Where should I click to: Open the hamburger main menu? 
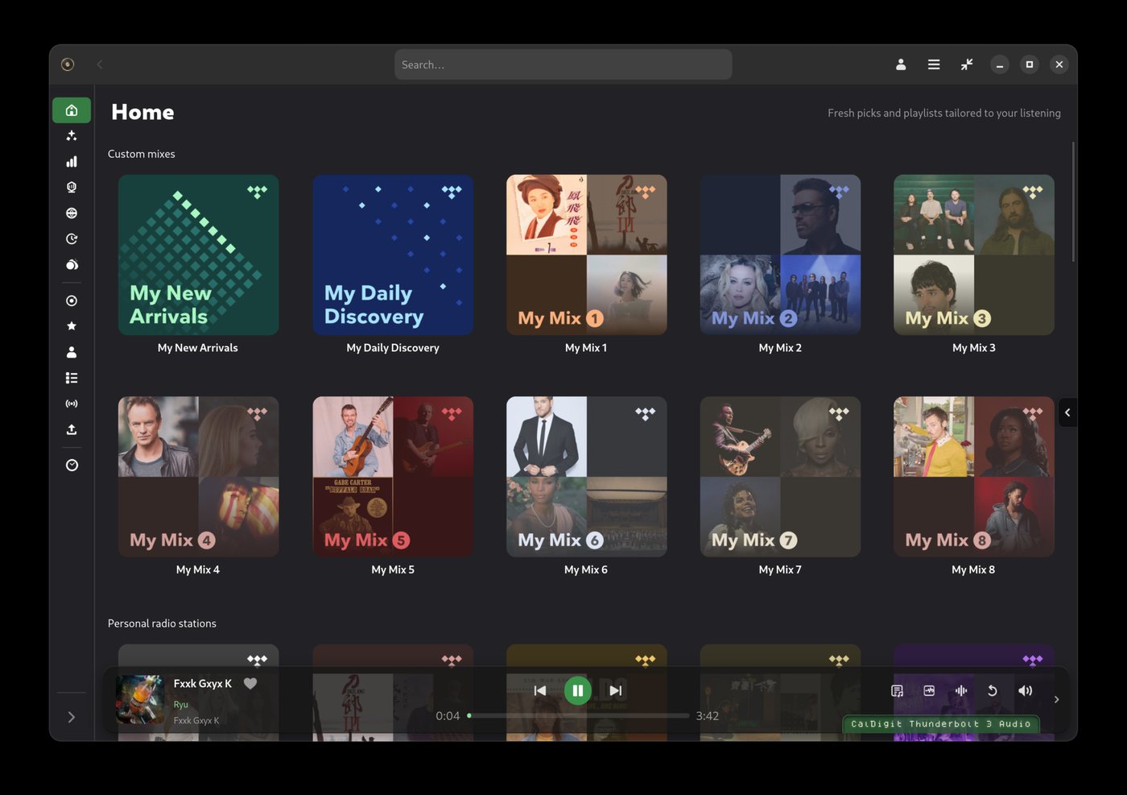click(x=934, y=64)
